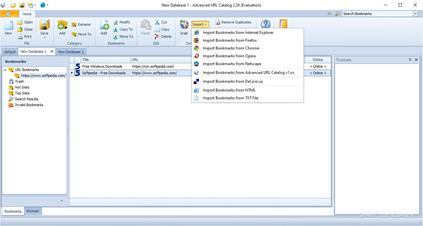Screen dimensions: 423x226
Task: Modify the selected bookmark
Action: click(122, 22)
